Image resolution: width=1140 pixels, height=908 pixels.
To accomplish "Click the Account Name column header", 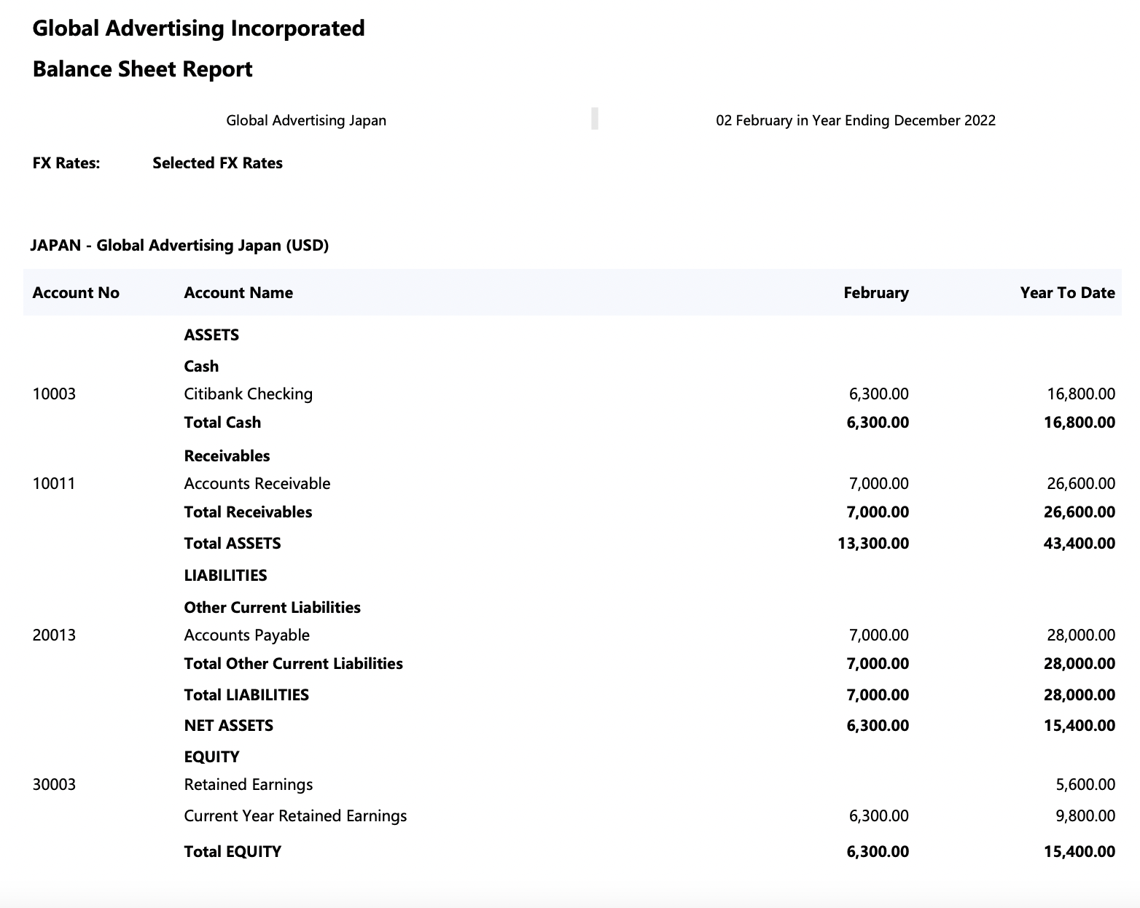I will (238, 292).
